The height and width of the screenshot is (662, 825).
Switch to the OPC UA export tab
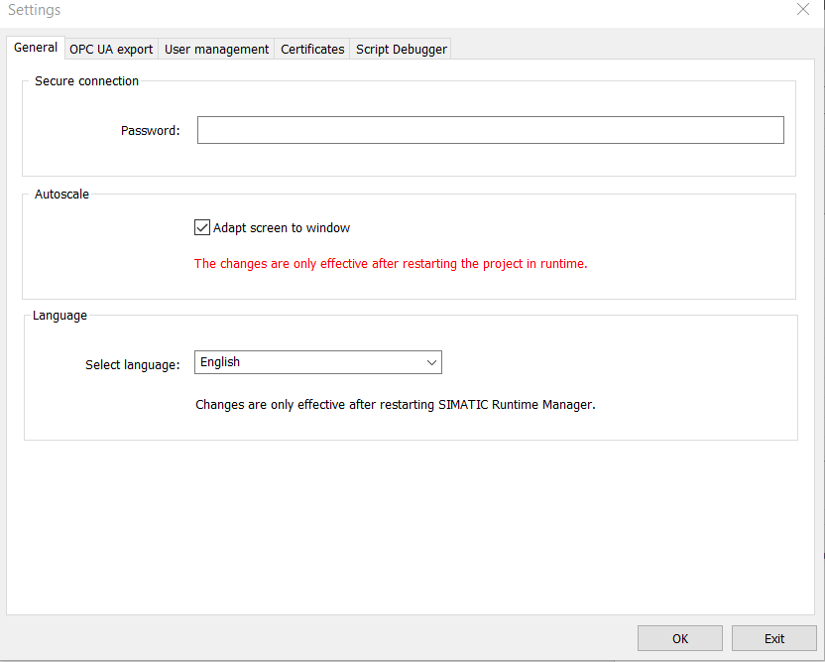coord(111,49)
